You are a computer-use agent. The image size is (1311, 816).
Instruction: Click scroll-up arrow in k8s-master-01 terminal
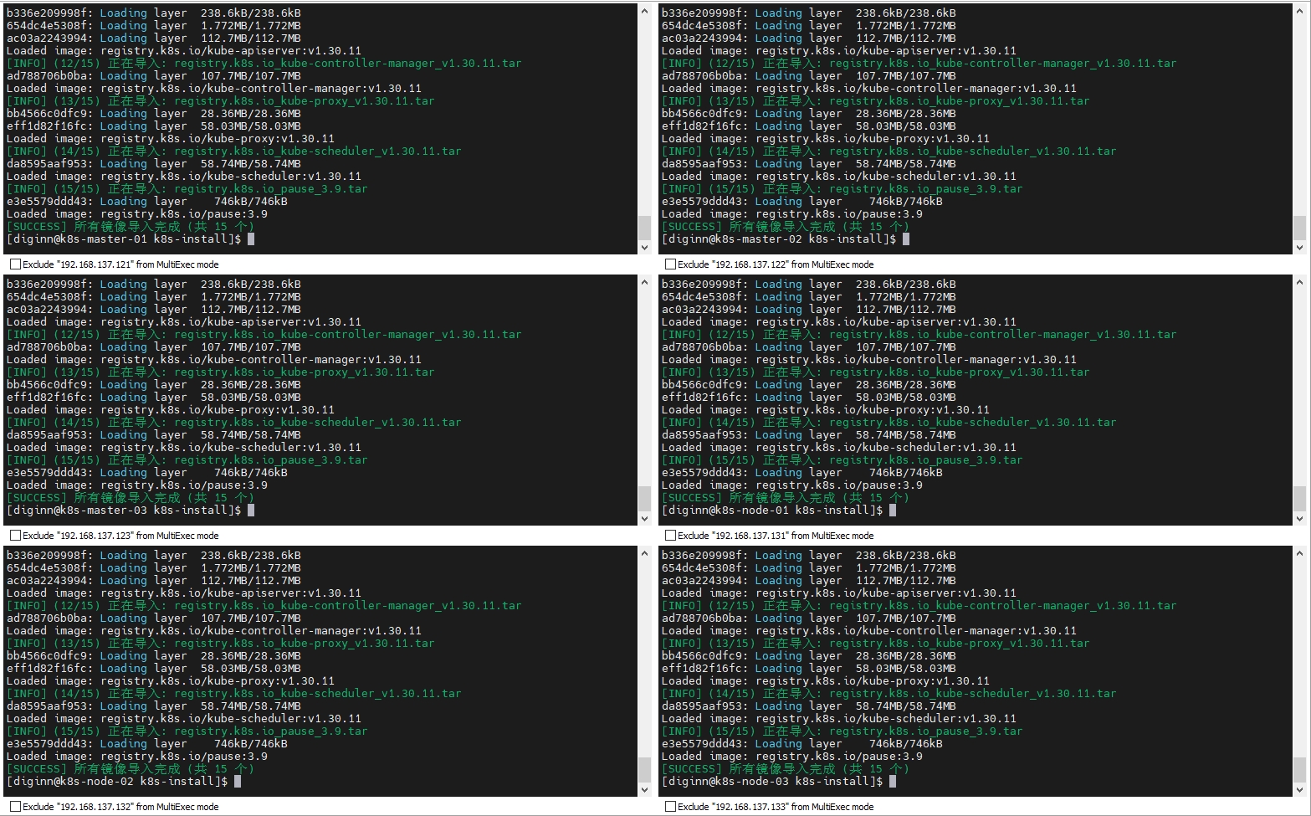click(644, 11)
